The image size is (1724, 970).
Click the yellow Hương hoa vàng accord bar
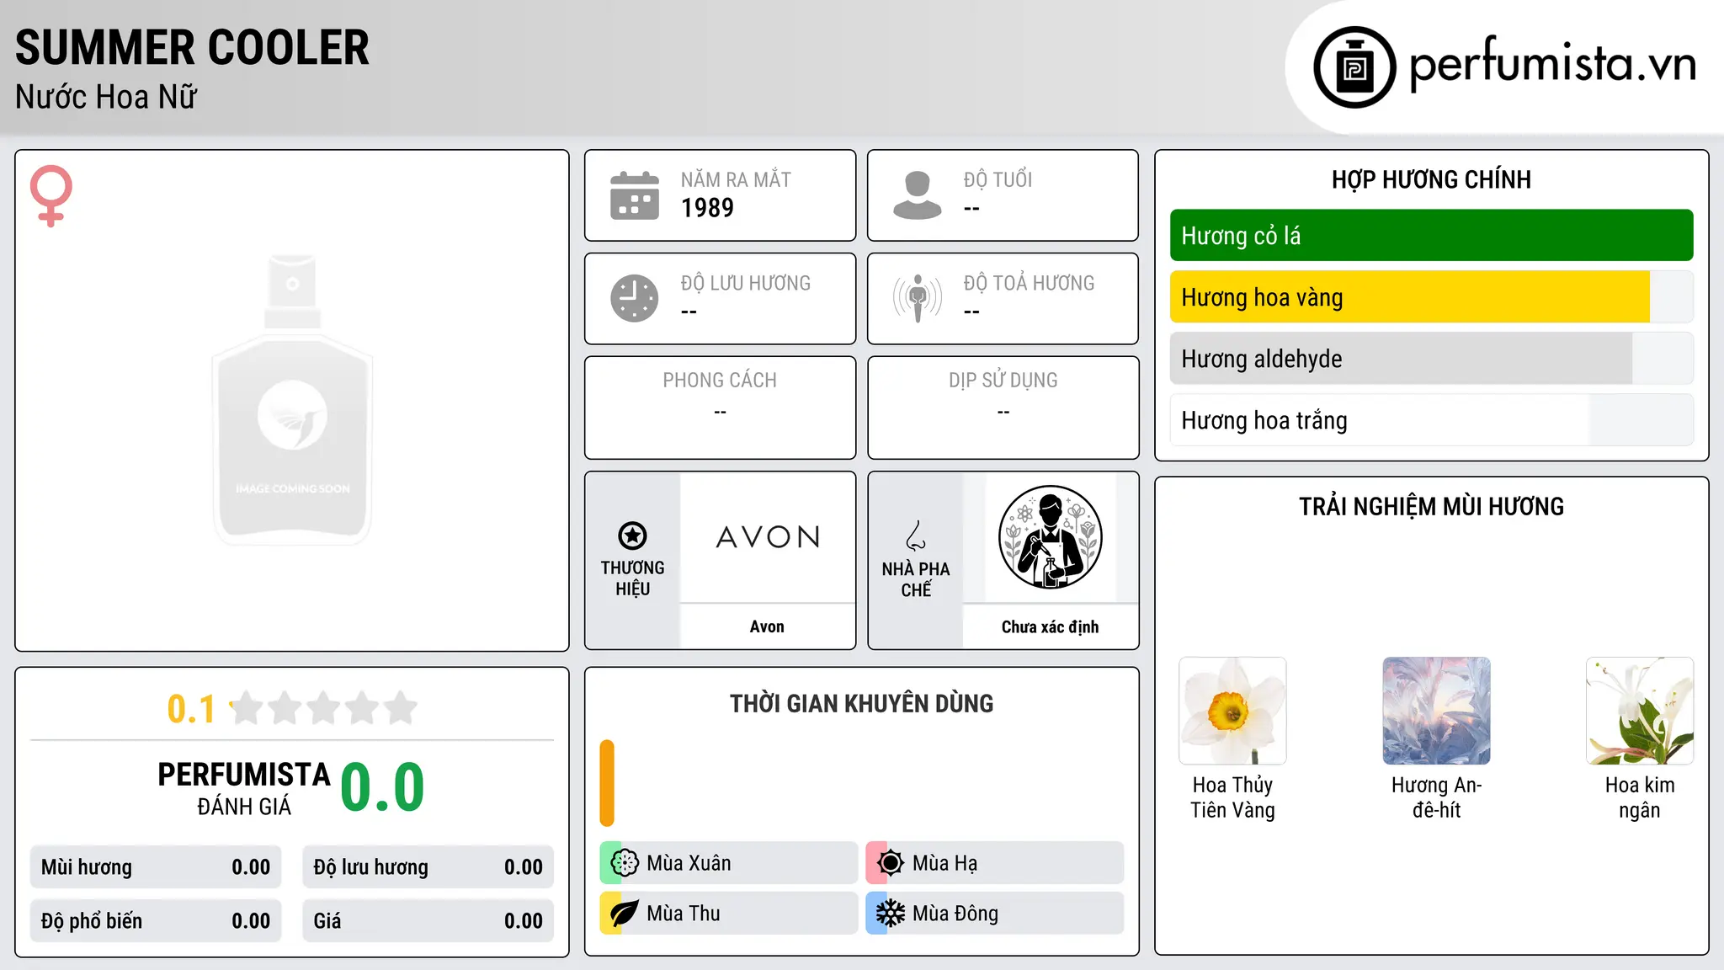coord(1410,297)
